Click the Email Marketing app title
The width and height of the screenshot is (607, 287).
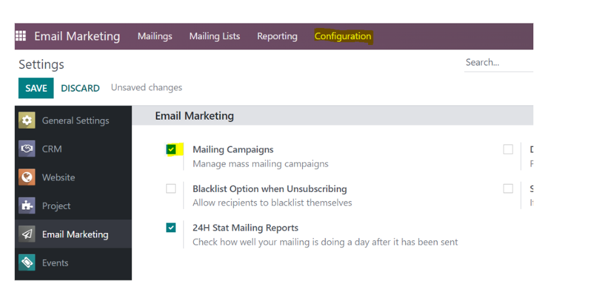[77, 36]
